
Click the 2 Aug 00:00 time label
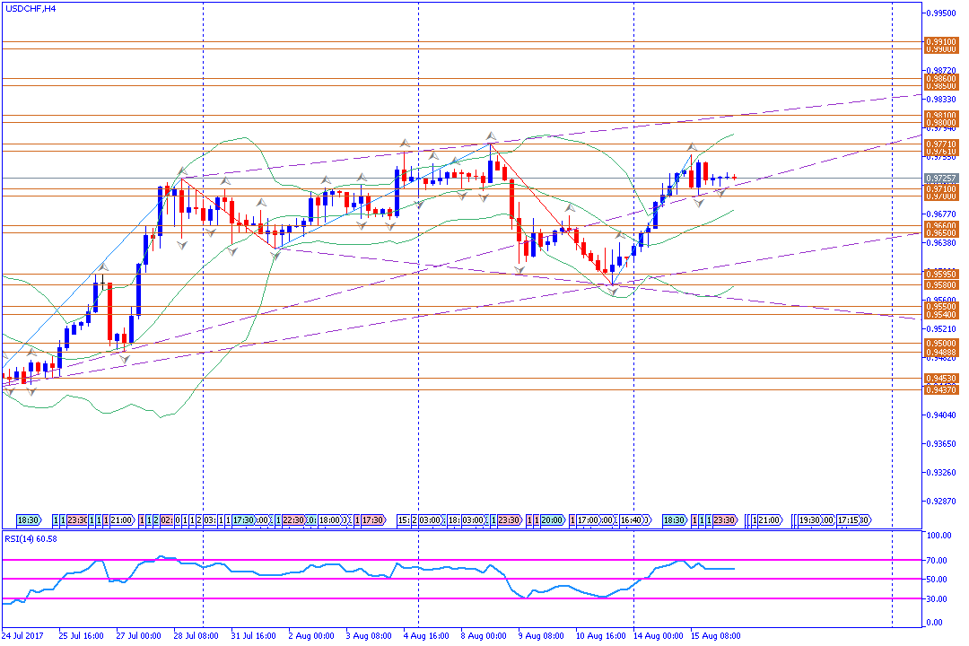310,636
